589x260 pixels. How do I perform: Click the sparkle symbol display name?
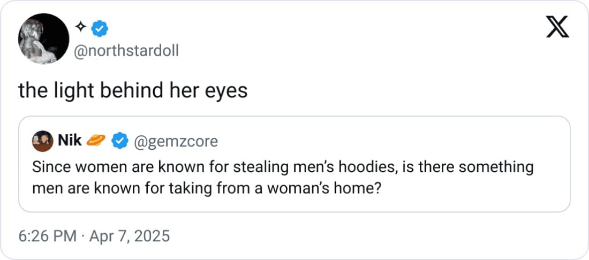[x=81, y=26]
